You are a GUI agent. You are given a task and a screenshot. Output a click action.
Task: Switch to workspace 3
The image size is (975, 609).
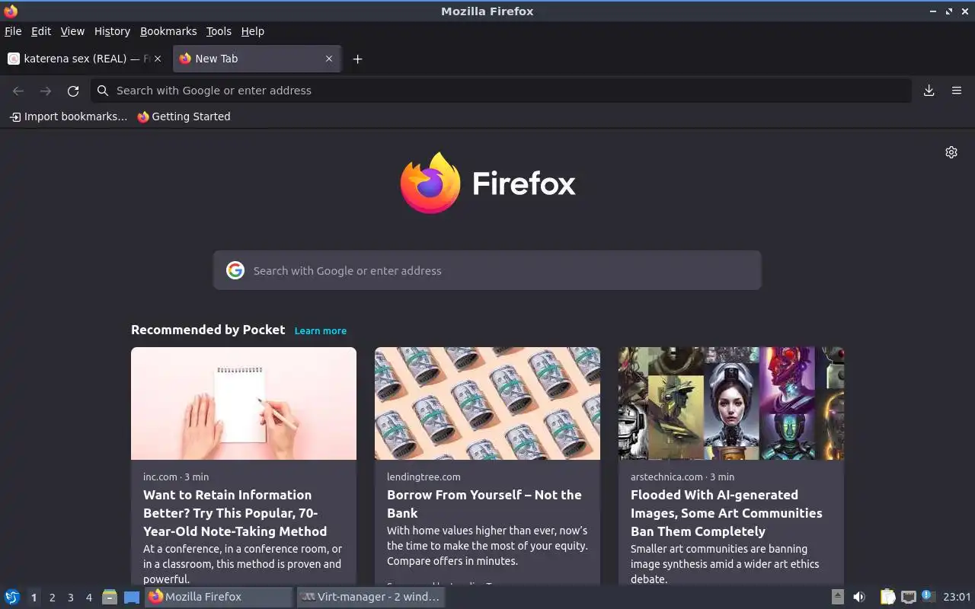70,598
